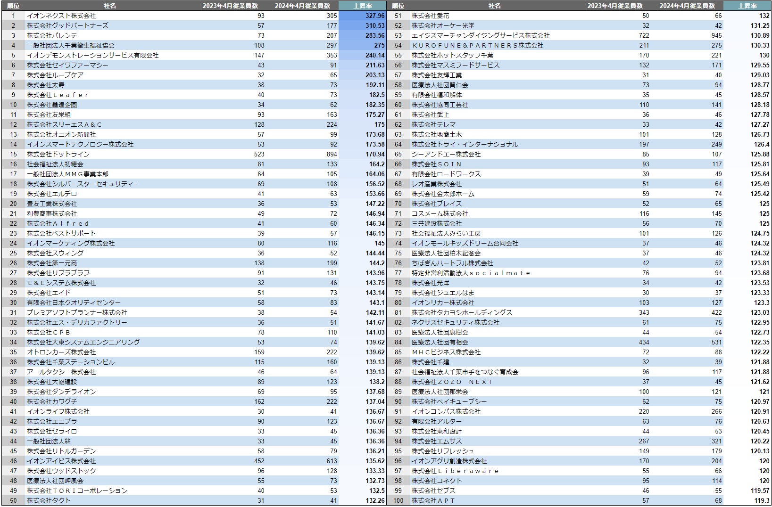The image size is (772, 507).
Task: Click on 株式会社ＺＯＺＯ ＮＥＸＴ
Action: 452,382
